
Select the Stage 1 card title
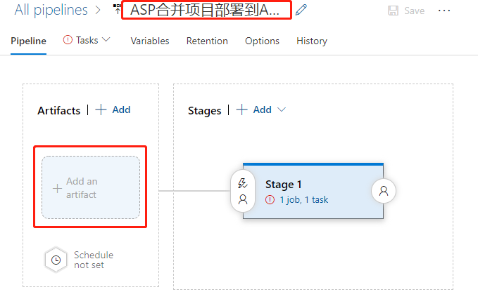pos(283,185)
